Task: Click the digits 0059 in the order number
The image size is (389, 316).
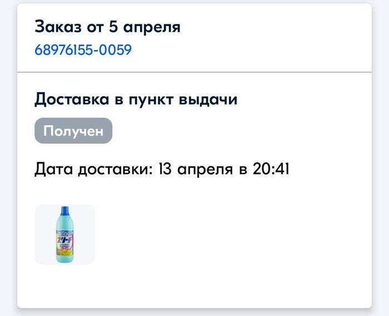Action: (x=117, y=50)
